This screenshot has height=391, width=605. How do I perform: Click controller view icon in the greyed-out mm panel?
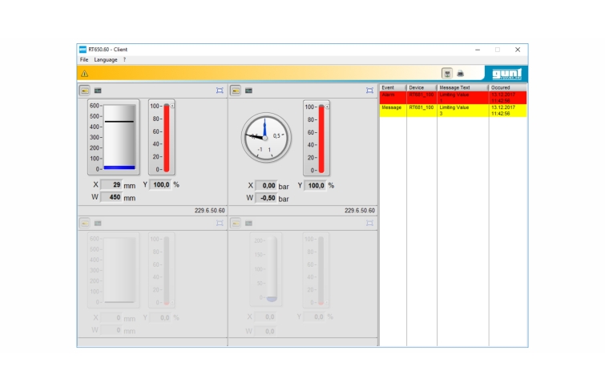point(84,224)
